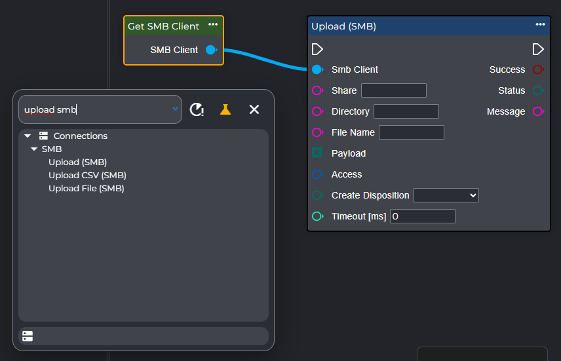This screenshot has width=561, height=361.
Task: Open the search box dropdown arrow
Action: tap(175, 109)
